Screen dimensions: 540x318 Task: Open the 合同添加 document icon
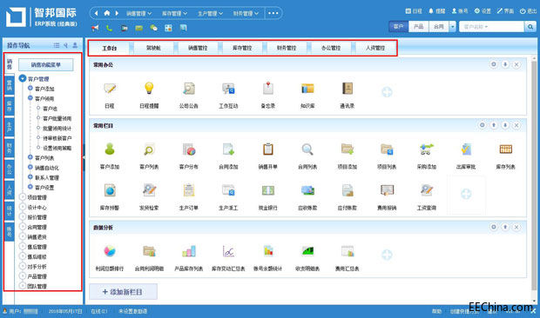click(228, 149)
